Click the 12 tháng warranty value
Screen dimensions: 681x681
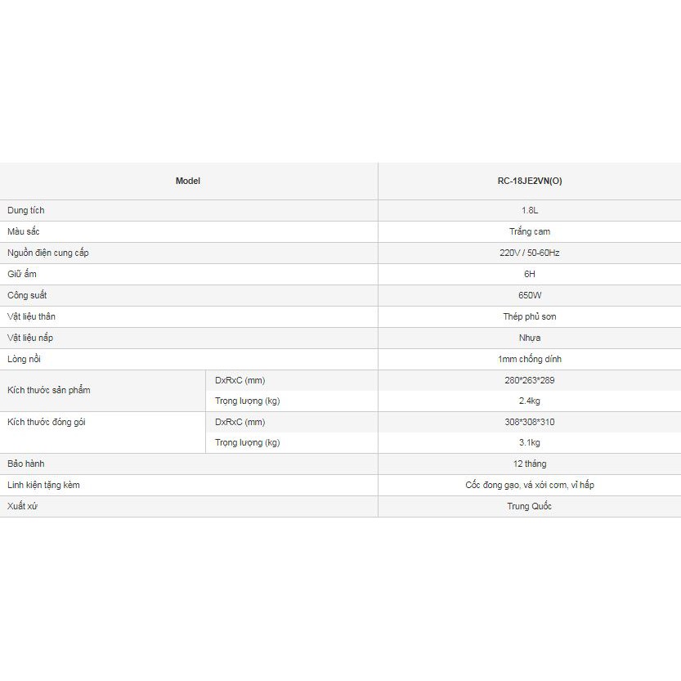529,464
